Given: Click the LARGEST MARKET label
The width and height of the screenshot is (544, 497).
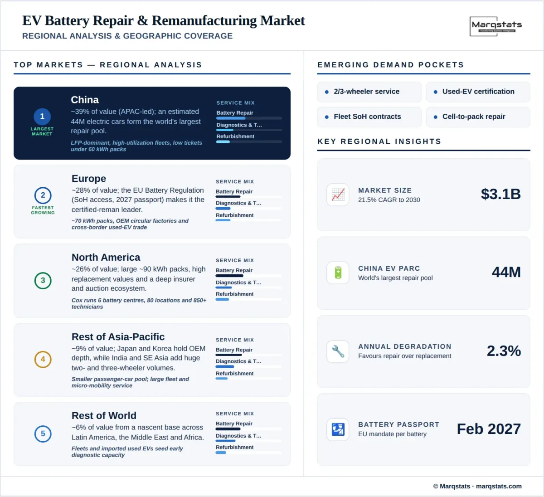Looking at the screenshot, I should 42,132.
